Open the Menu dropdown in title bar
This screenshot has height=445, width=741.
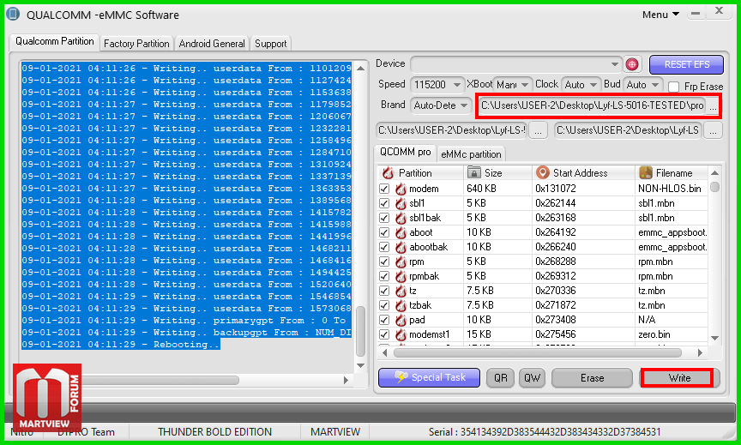tap(660, 15)
